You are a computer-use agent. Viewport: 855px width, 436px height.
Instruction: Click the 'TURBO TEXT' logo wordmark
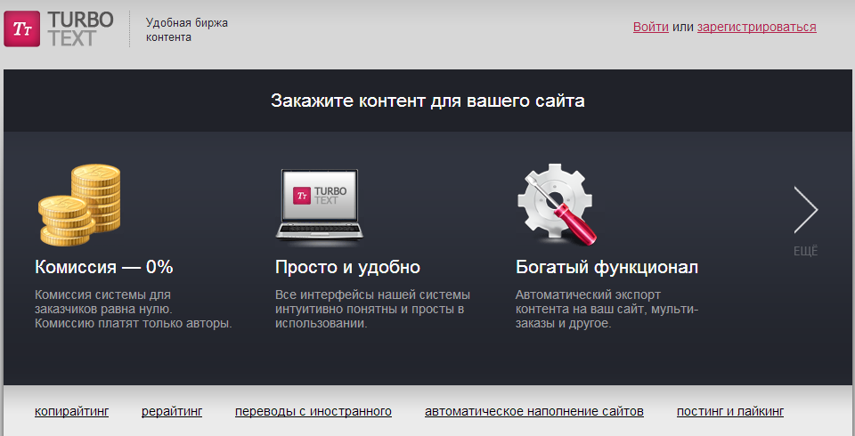(80, 28)
